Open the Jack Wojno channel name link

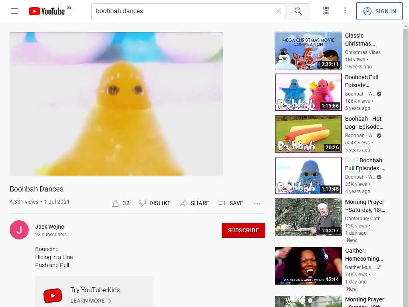click(50, 227)
